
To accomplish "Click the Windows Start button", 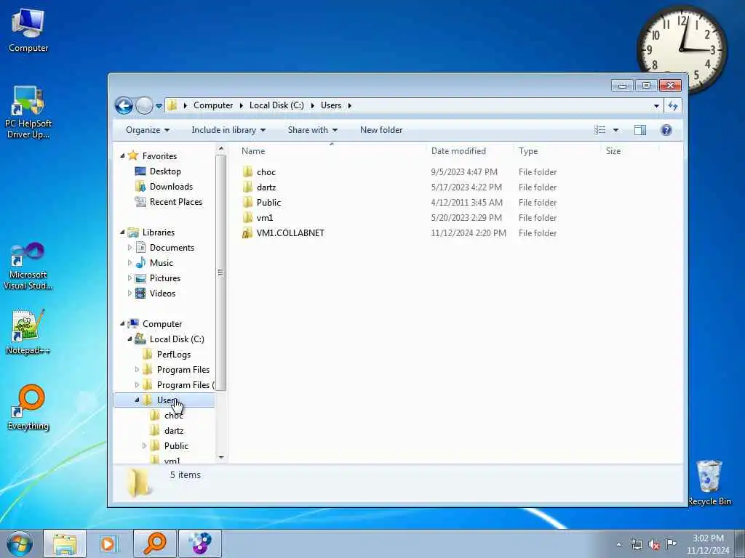I will pos(20,543).
